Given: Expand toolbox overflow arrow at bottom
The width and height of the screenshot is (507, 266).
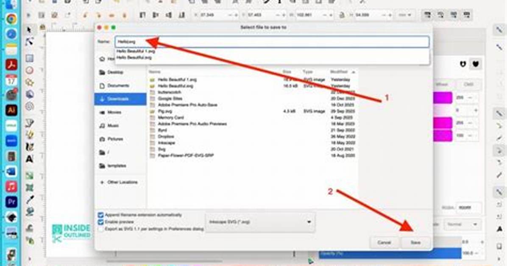Looking at the screenshot, I should pyautogui.click(x=29, y=258).
